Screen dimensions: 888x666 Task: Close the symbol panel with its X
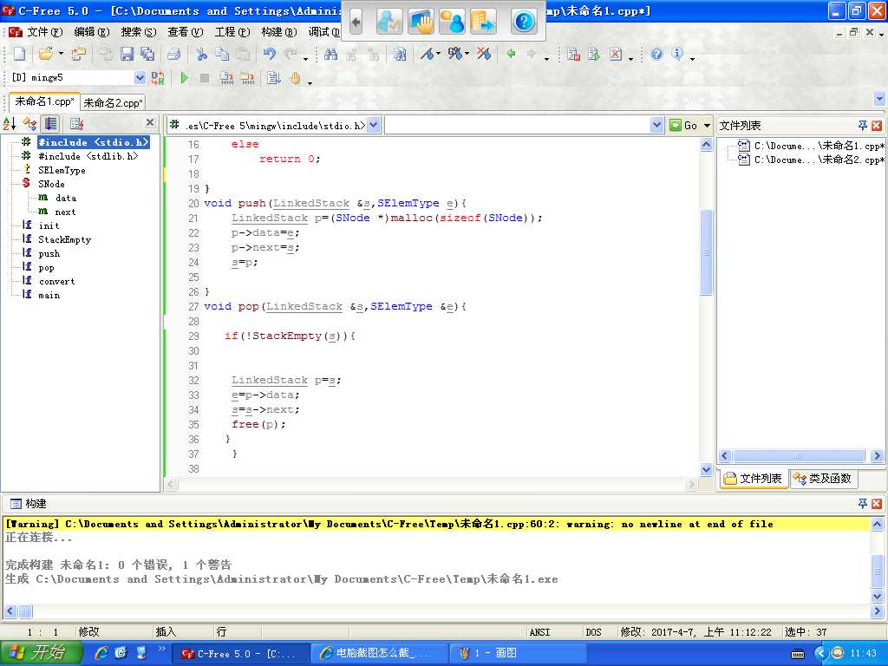click(x=150, y=122)
